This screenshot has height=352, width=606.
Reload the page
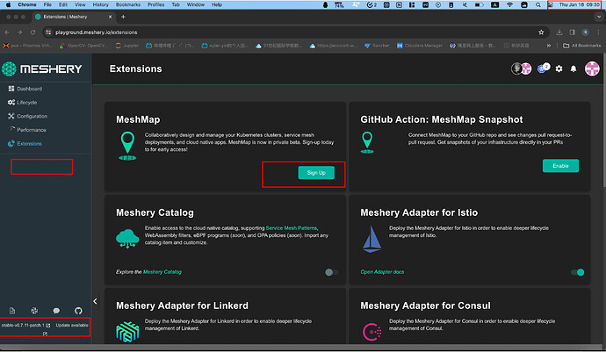[x=32, y=32]
